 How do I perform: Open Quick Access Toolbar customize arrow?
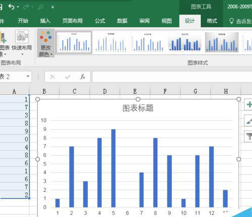[x=52, y=7]
